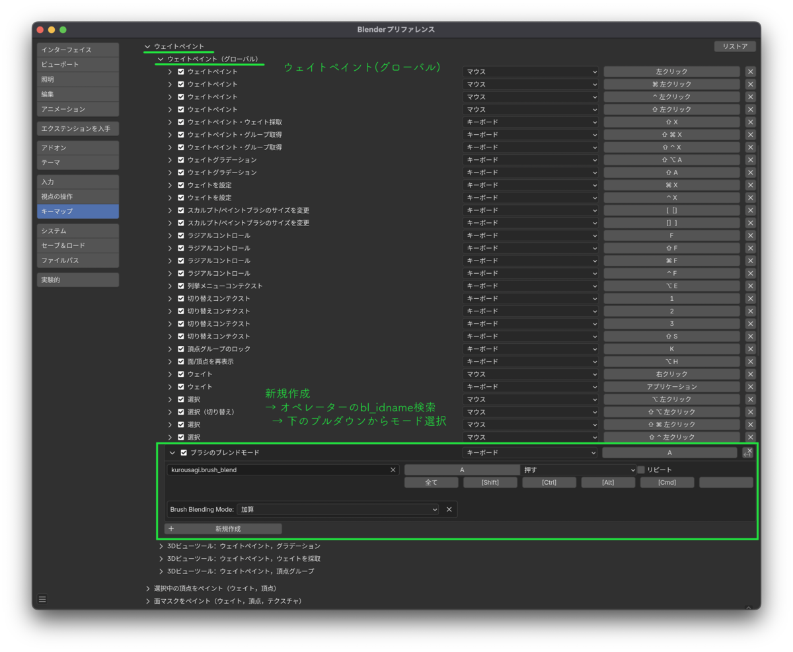
Task: Toggle the [Ctrl] modifier button
Action: point(549,483)
